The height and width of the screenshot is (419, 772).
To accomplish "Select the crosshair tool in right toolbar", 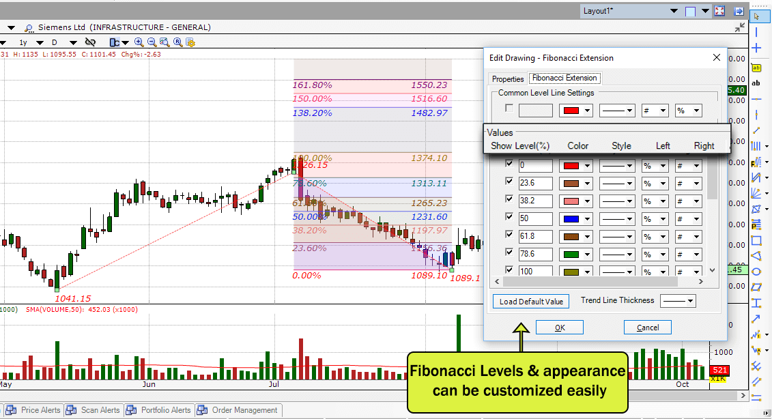I will pos(756,48).
